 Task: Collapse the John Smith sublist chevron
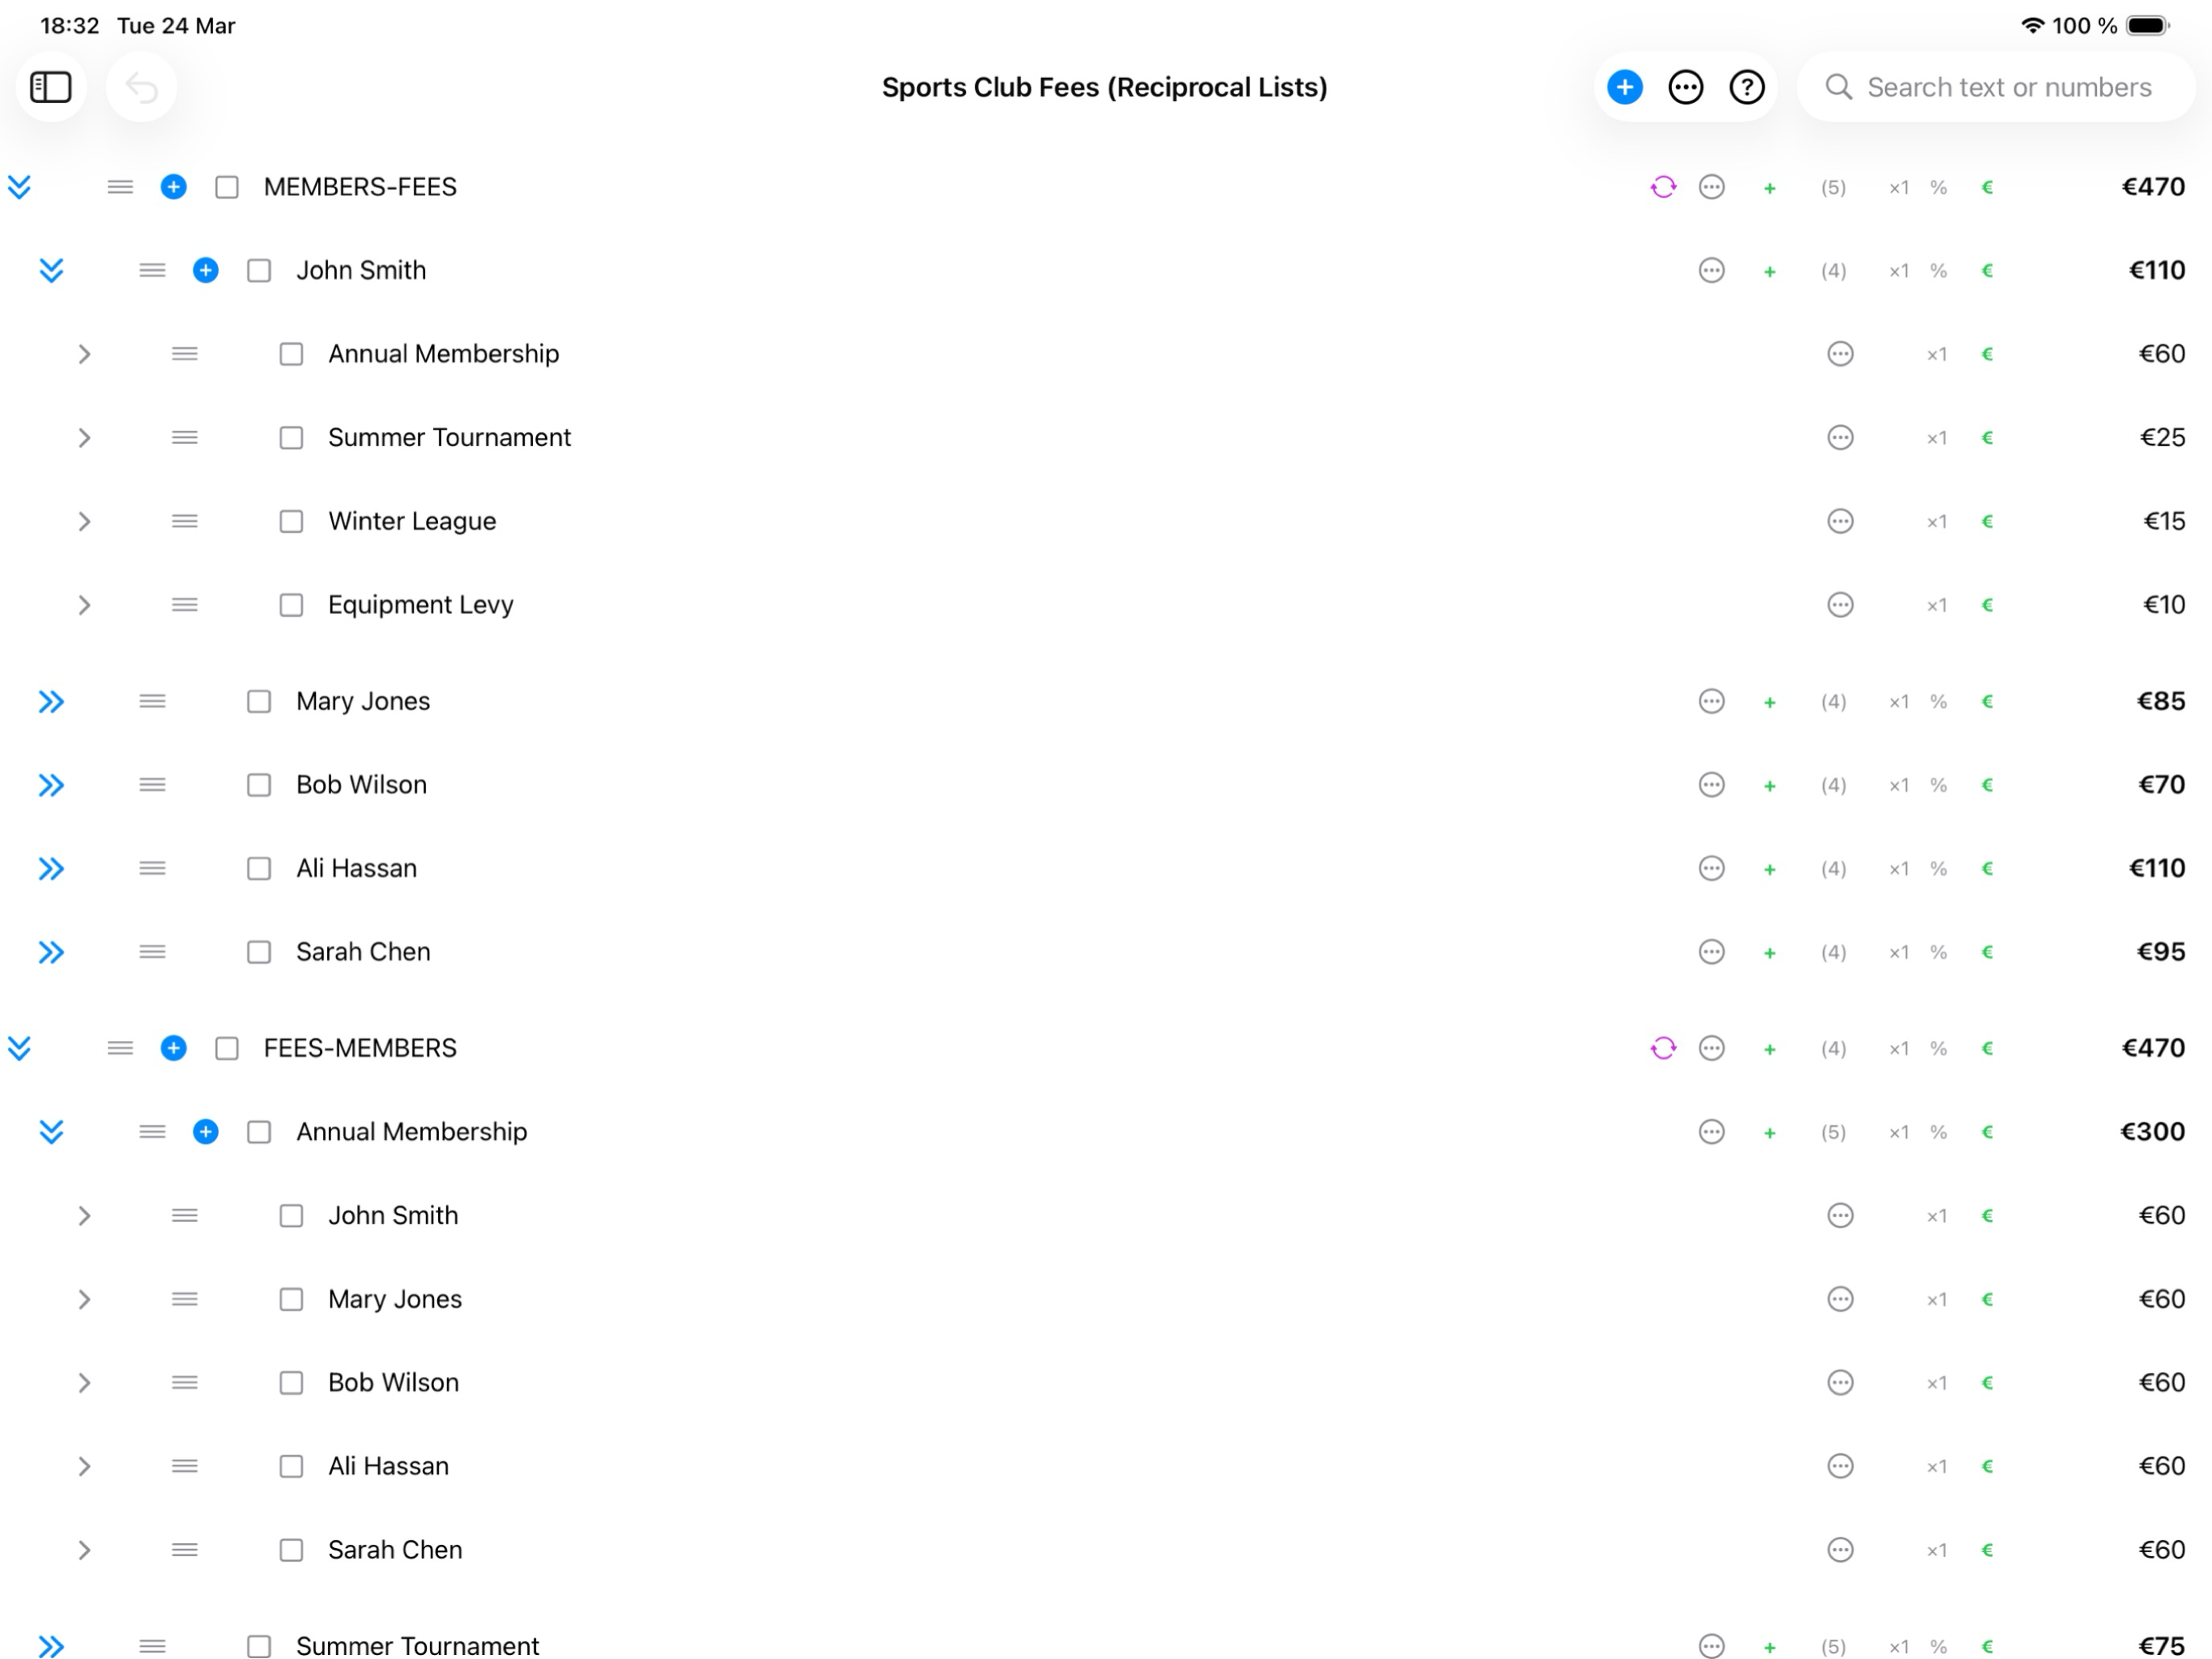[x=50, y=270]
